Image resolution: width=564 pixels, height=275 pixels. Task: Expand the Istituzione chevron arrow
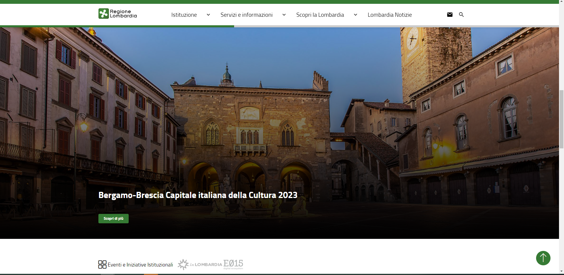[208, 15]
